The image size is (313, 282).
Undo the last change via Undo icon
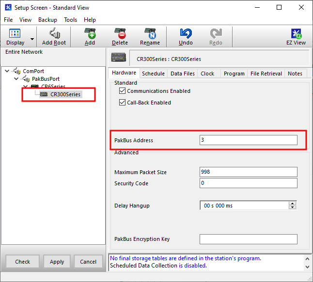186,33
